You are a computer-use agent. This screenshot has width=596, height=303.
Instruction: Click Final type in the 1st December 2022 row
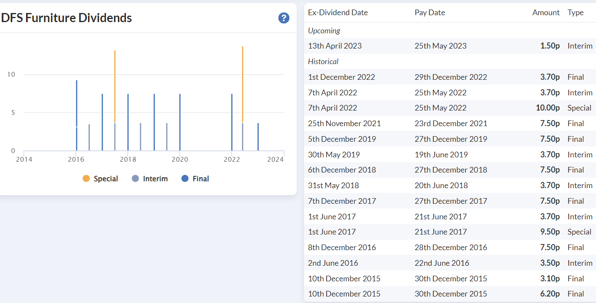point(576,77)
